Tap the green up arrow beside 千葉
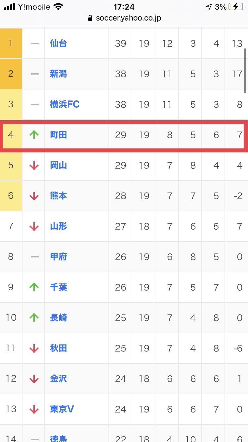Screen dimensions: 248x442 coord(34,287)
